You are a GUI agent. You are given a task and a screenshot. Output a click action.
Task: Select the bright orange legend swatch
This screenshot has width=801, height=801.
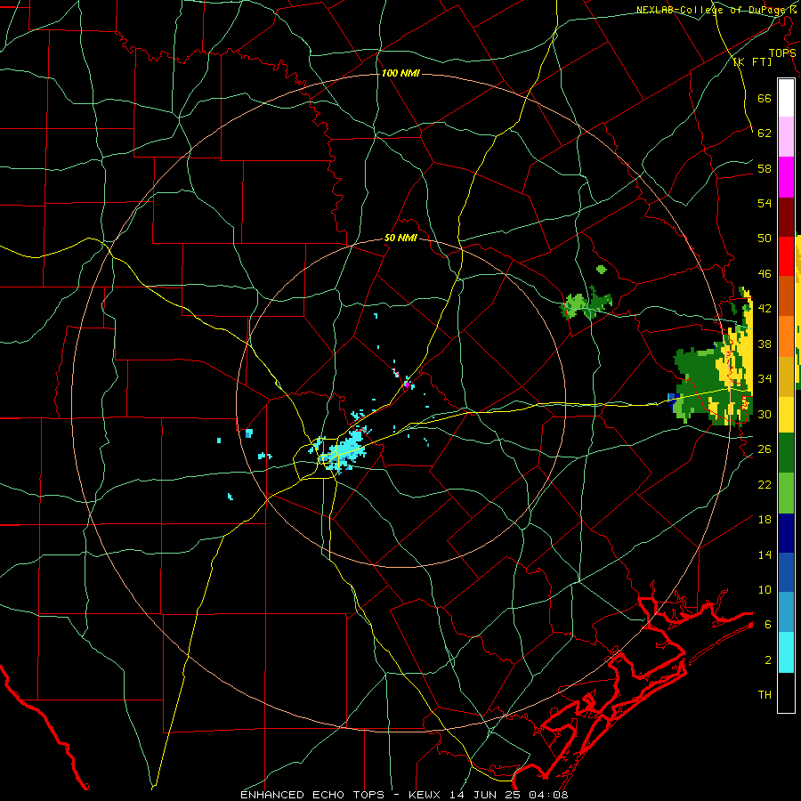pyautogui.click(x=786, y=336)
